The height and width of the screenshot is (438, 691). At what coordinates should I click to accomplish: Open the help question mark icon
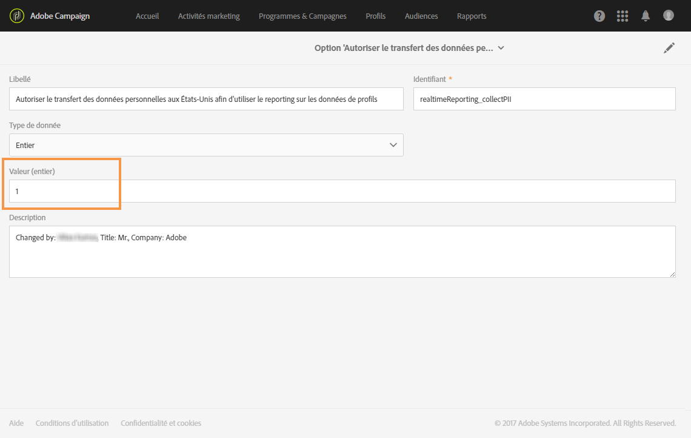click(599, 16)
